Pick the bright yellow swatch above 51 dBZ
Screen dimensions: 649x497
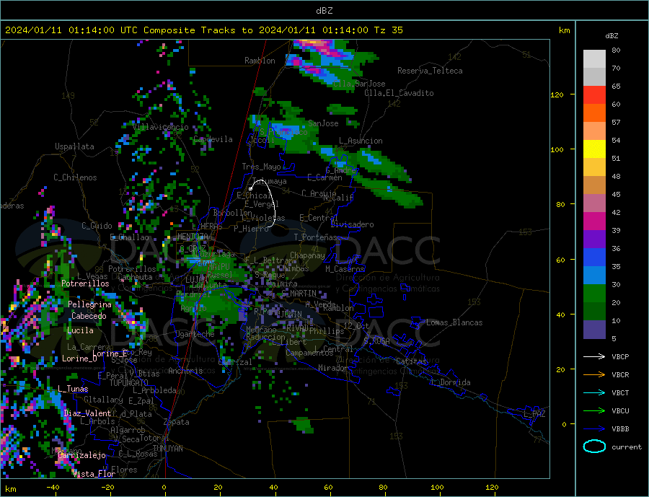pyautogui.click(x=594, y=149)
